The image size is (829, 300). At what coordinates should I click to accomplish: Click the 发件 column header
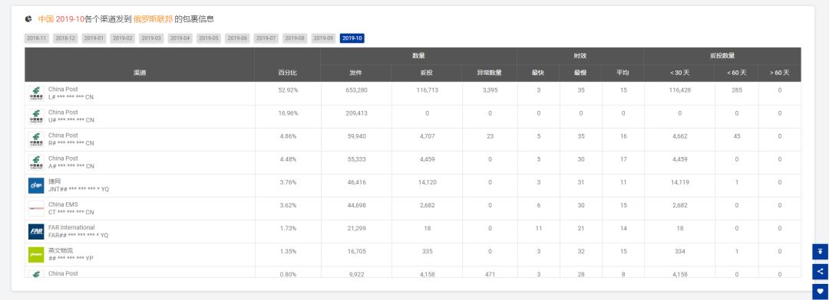click(356, 73)
